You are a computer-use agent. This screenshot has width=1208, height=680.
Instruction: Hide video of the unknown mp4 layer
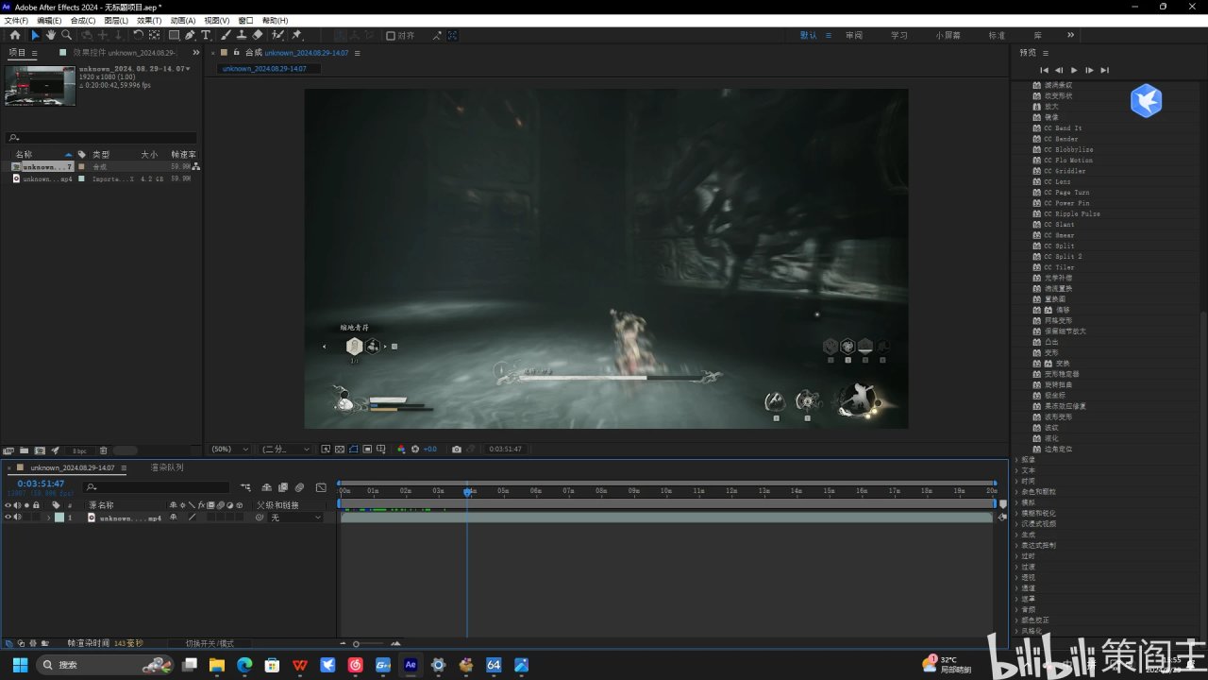8,518
